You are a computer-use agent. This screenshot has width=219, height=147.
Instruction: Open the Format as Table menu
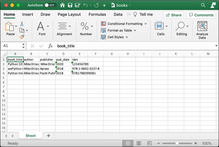119,30
